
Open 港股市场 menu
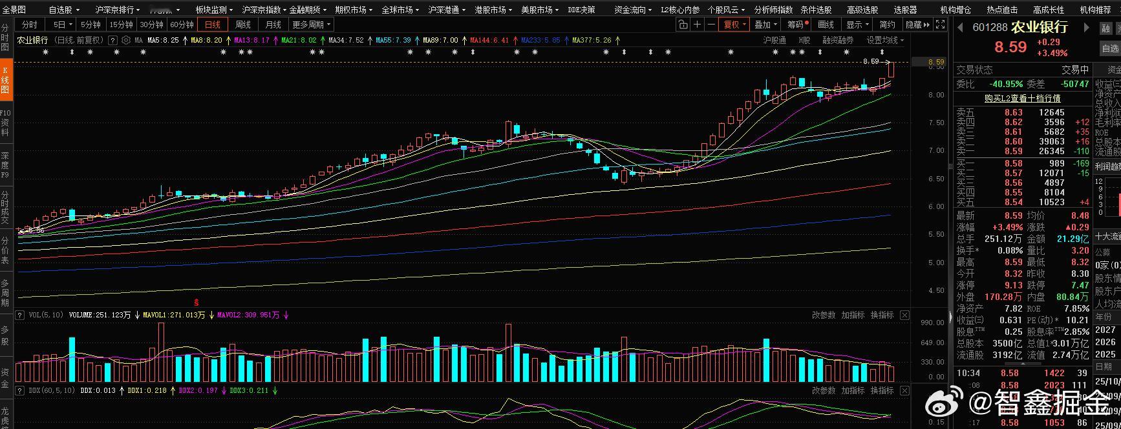tap(493, 10)
